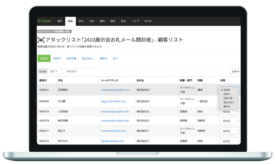Sort by メールアドレス column sort arrows
This screenshot has height=165, width=275.
click(x=132, y=80)
